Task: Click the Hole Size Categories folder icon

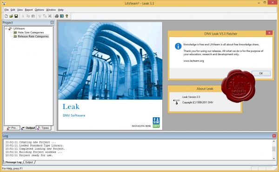Action: click(x=15, y=32)
